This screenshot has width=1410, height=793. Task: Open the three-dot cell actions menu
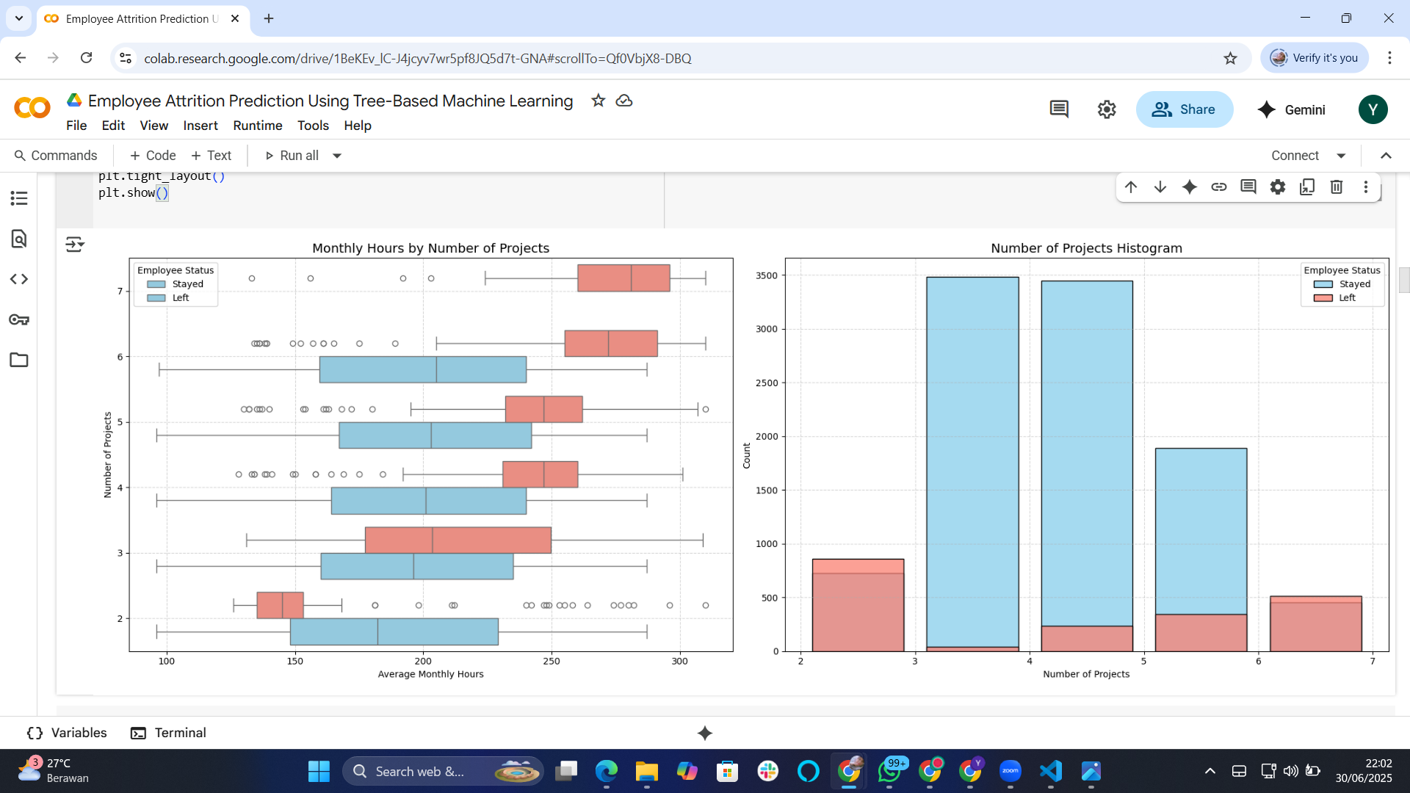[1367, 187]
